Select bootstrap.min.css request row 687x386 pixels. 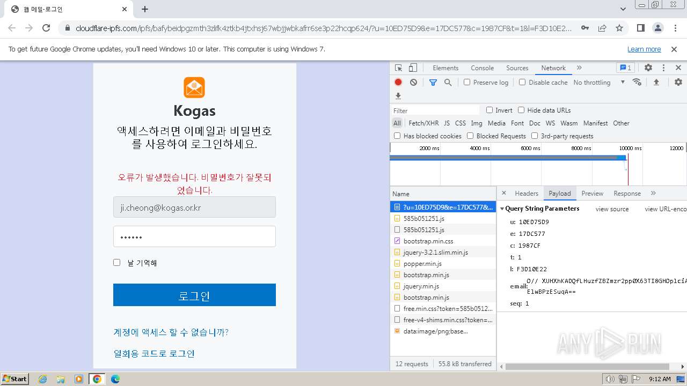click(x=443, y=241)
